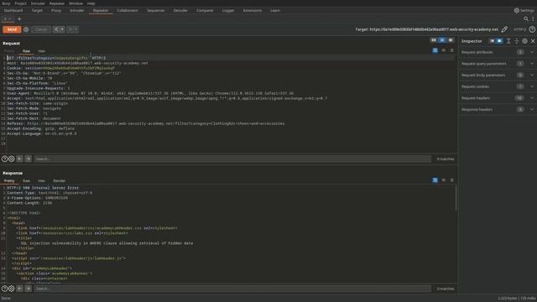This screenshot has width=537, height=302.
Task: Close Repeater tab 2
Action: [x=10, y=18]
